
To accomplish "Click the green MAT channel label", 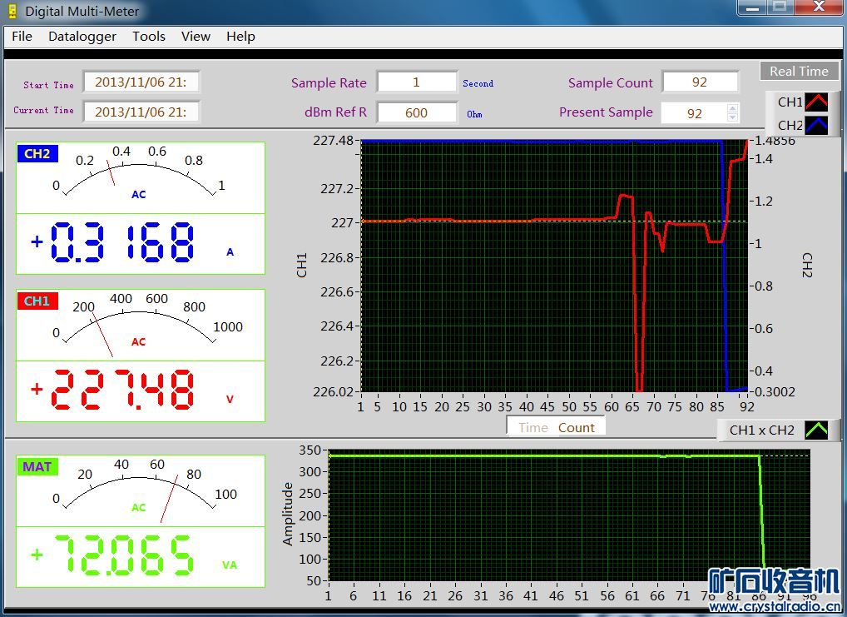I will coord(37,466).
